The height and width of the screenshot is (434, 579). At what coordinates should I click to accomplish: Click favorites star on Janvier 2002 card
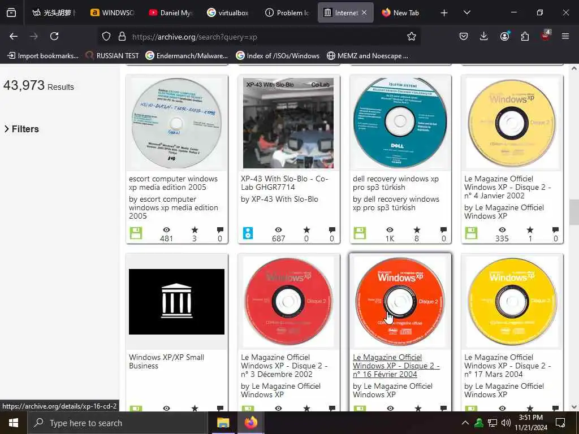click(x=530, y=229)
